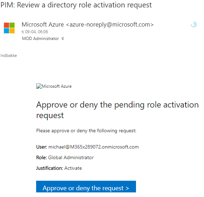Screen dimensions: 204x197
Task: Click the michael@M365x289072.onmicrosoft.com user address
Action: [93, 147]
